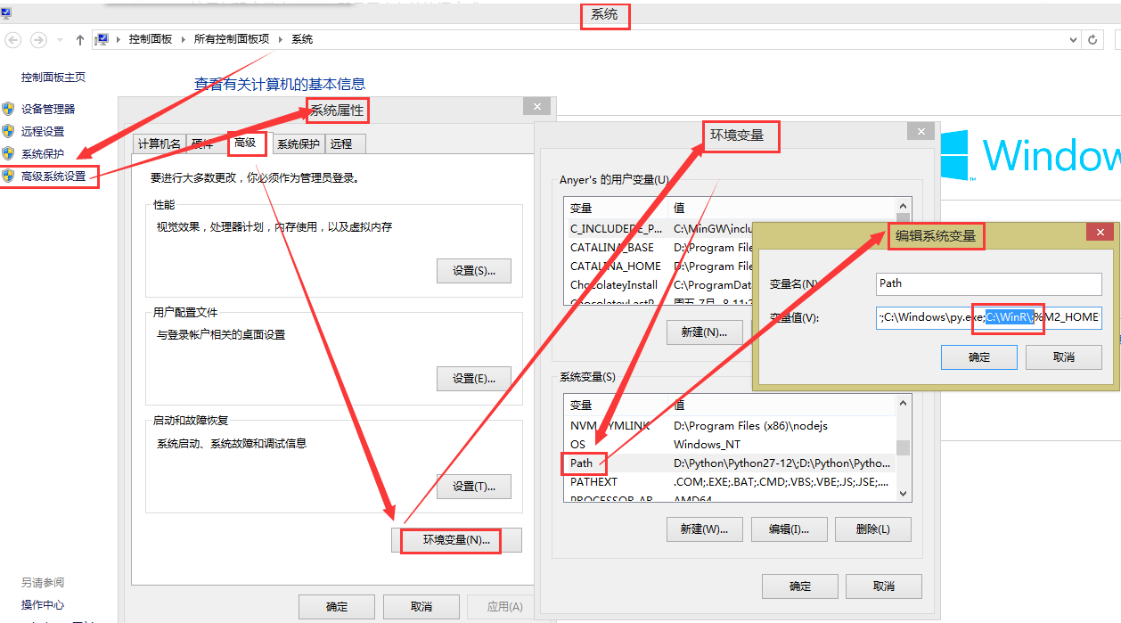This screenshot has width=1121, height=623.
Task: Click the shield icon beside 系统保护
Action: (8, 153)
